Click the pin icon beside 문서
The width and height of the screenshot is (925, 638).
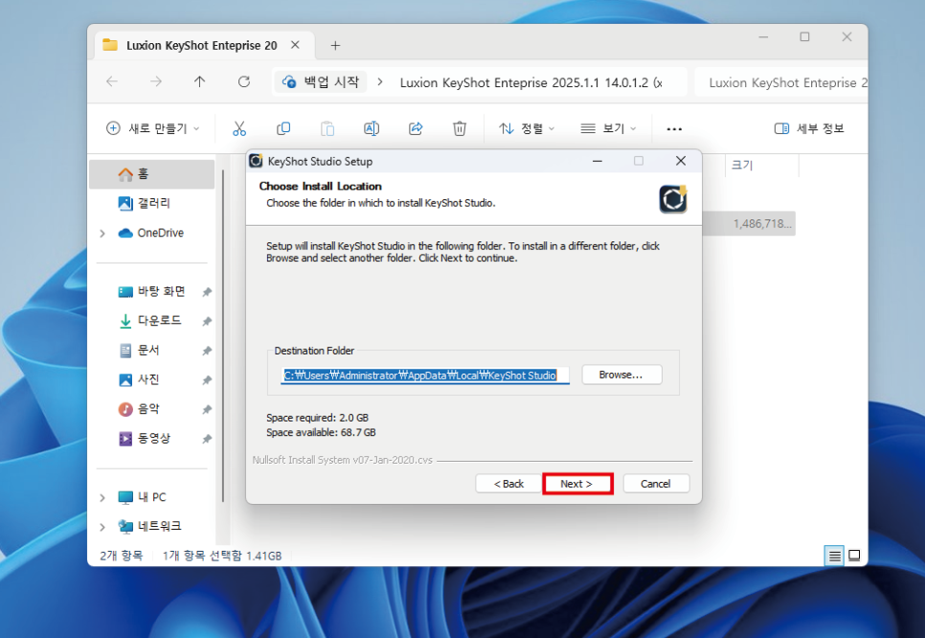coord(207,352)
